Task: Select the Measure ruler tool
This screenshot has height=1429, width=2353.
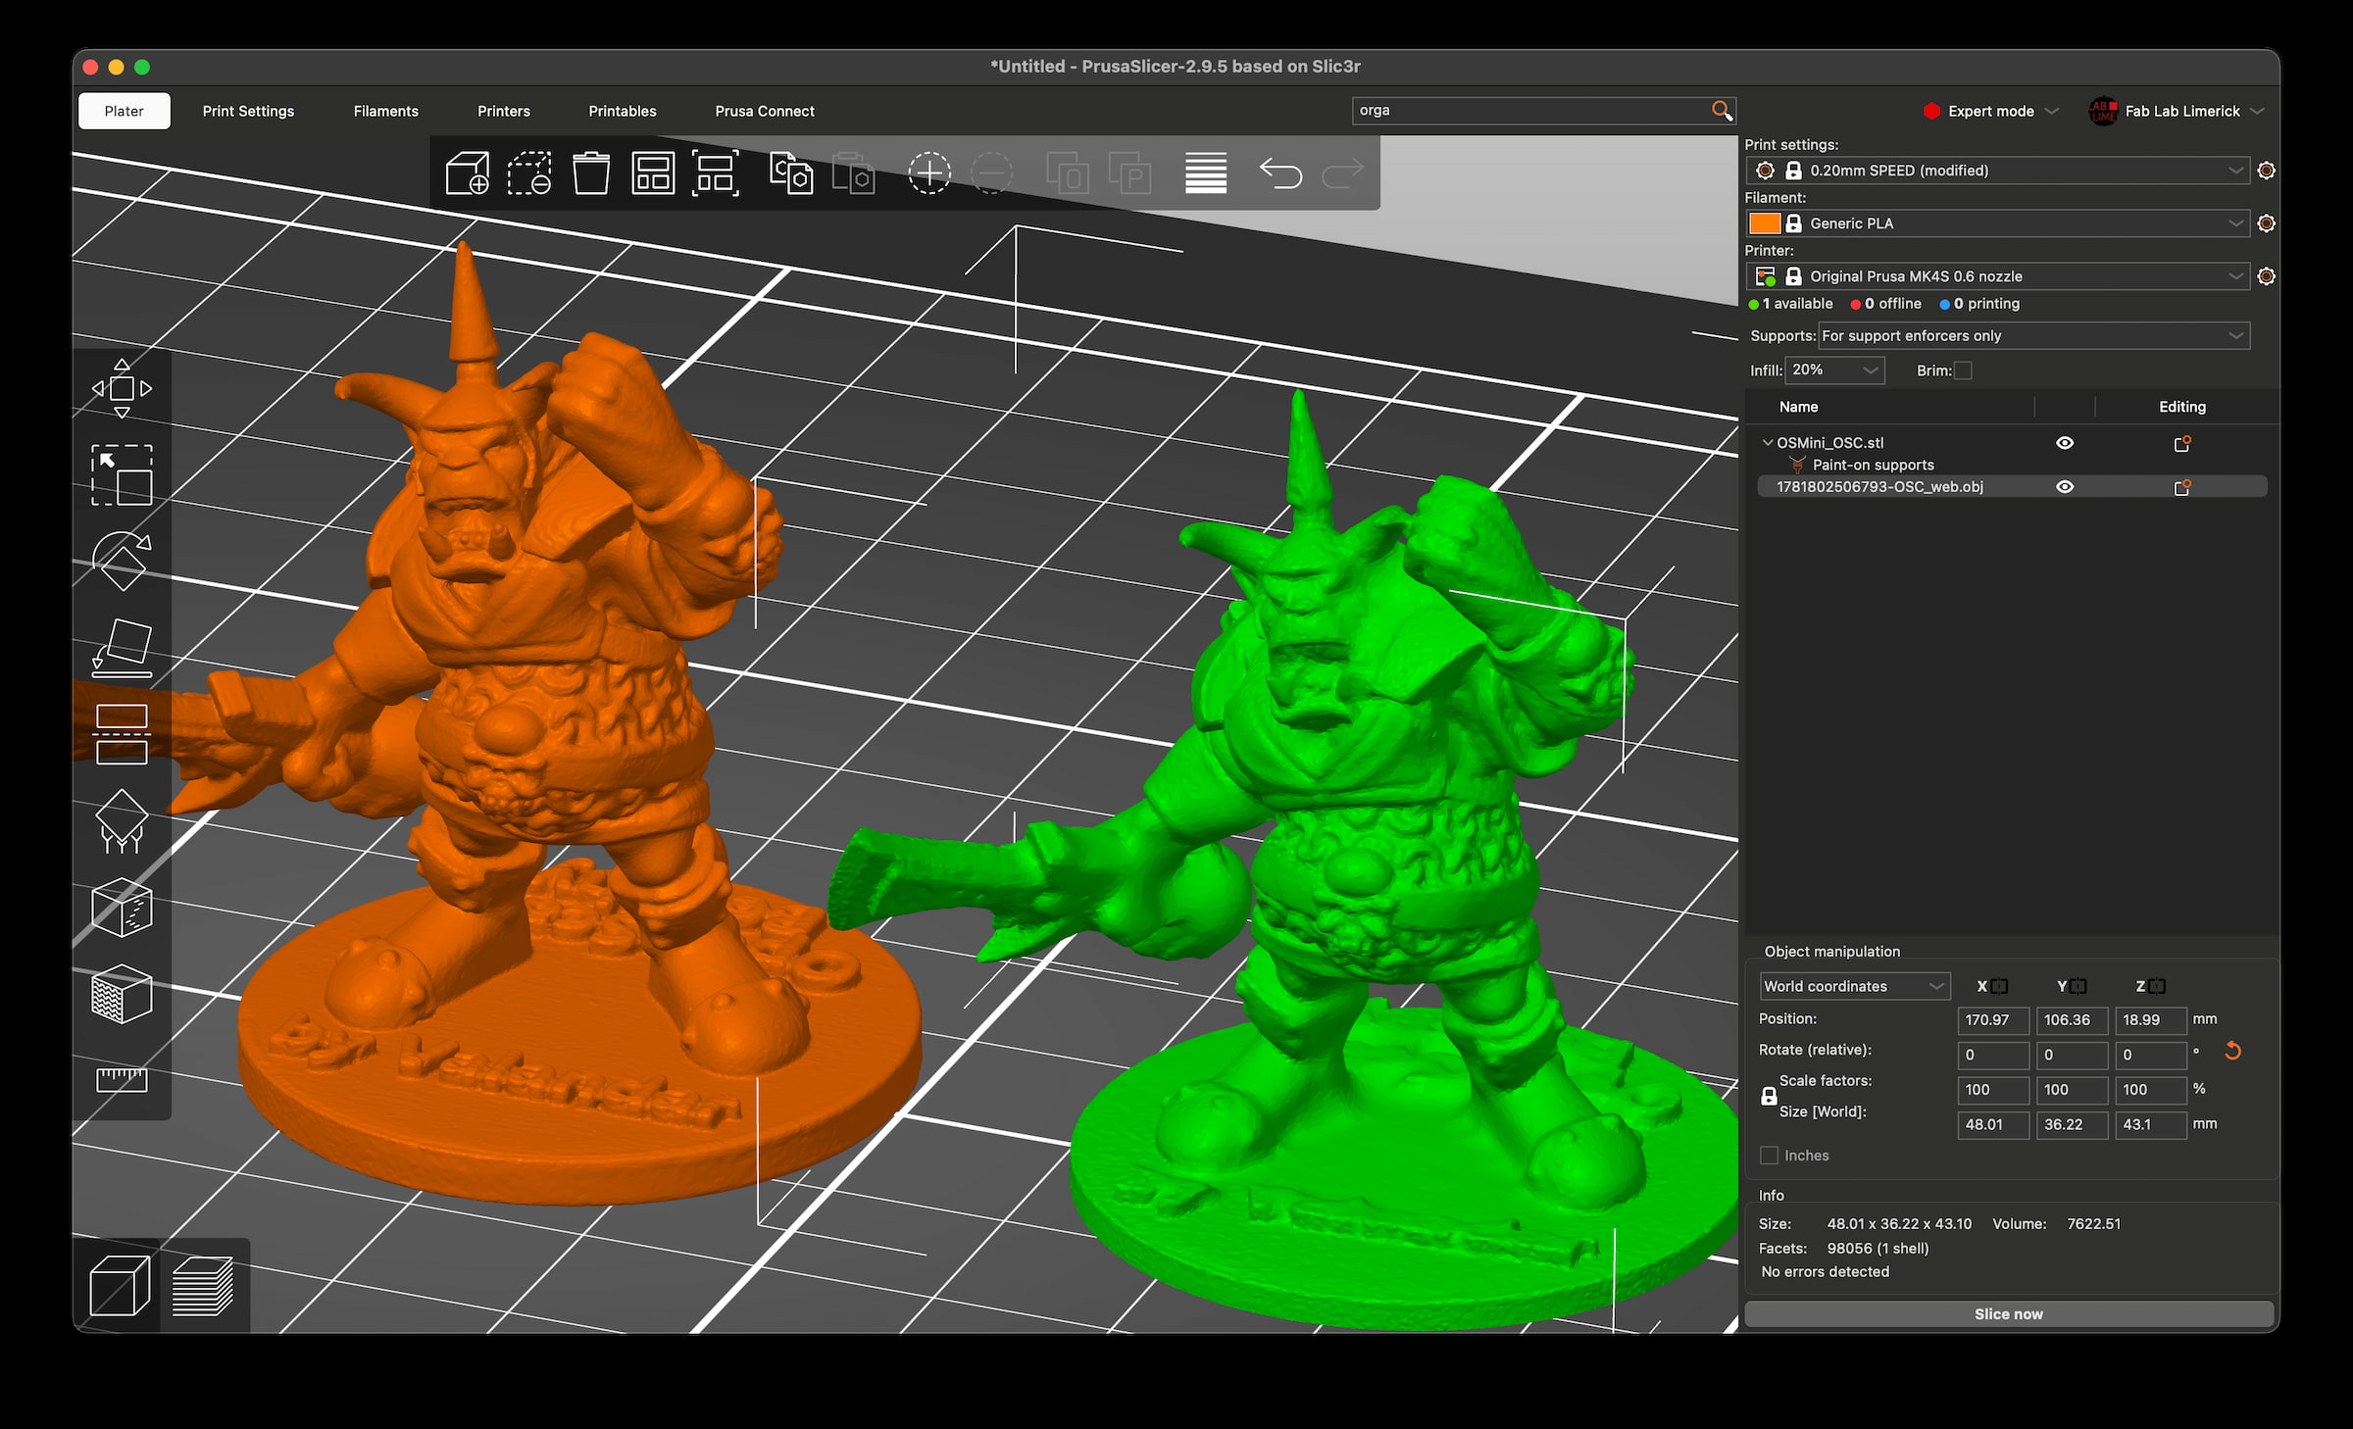Action: (122, 1080)
